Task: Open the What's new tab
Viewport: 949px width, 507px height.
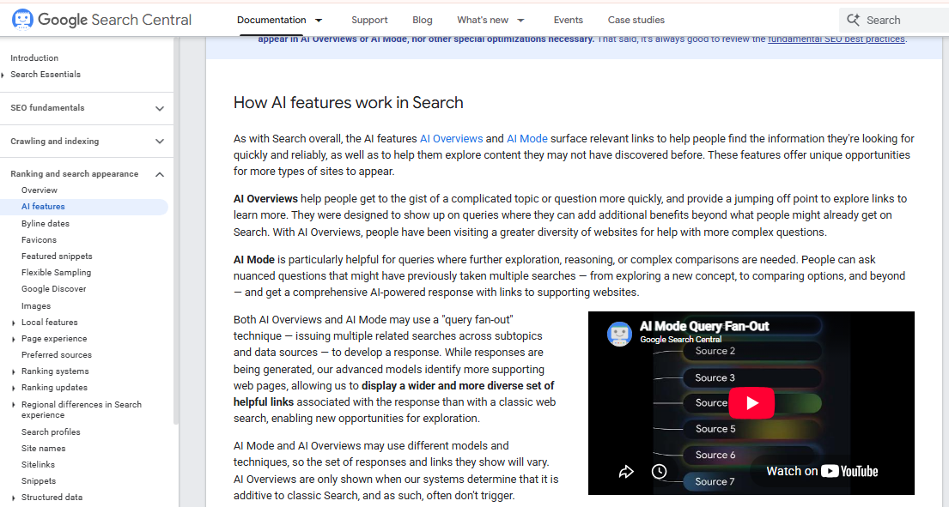Action: [483, 20]
